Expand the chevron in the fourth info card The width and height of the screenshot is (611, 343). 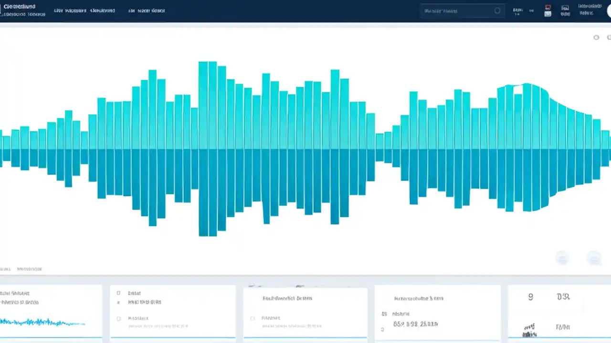382,328
